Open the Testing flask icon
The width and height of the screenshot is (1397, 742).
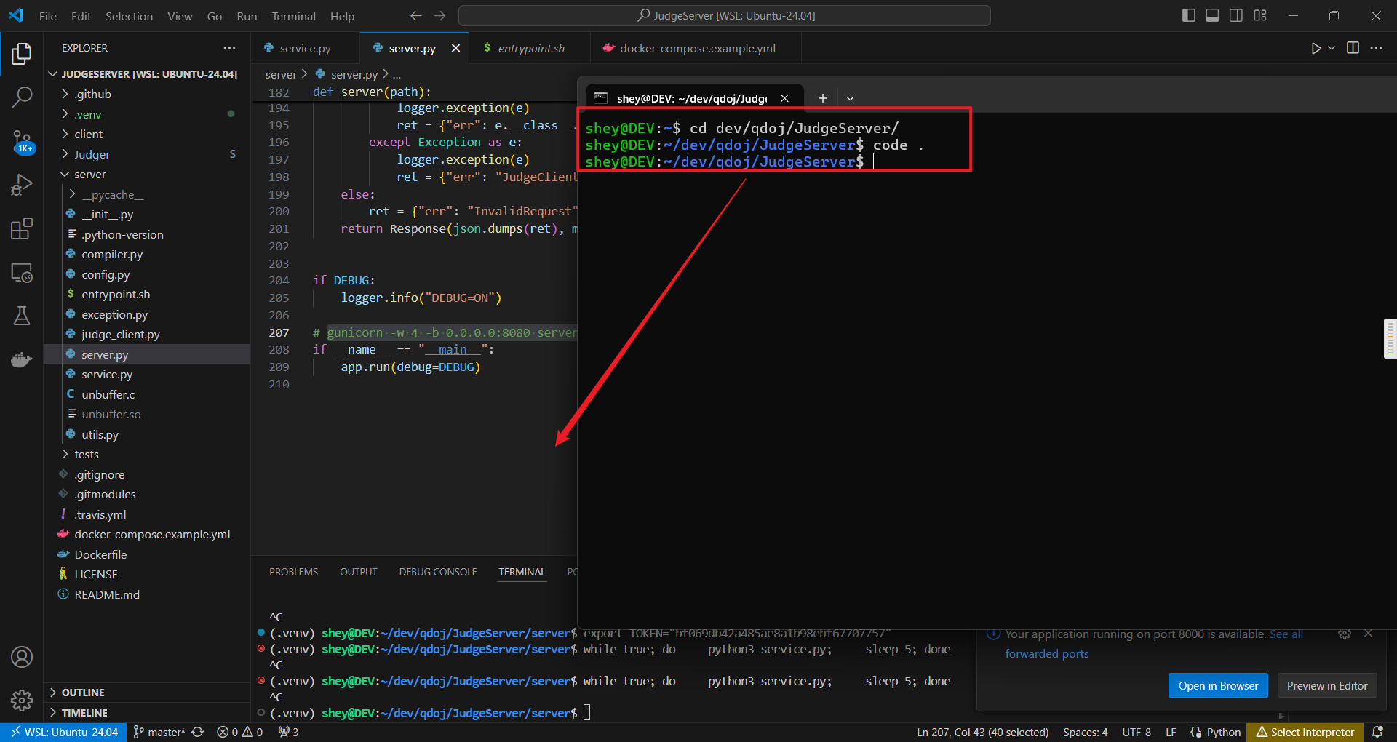point(22,316)
